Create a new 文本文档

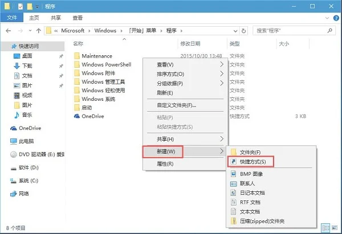(x=271, y=212)
